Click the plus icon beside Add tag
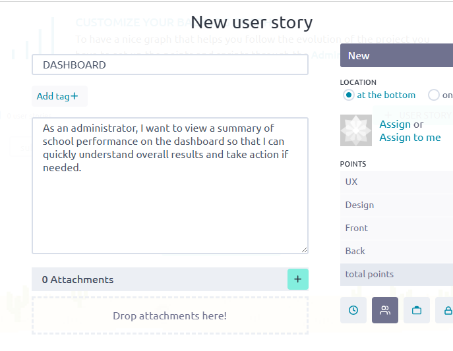The width and height of the screenshot is (453, 351). (75, 96)
